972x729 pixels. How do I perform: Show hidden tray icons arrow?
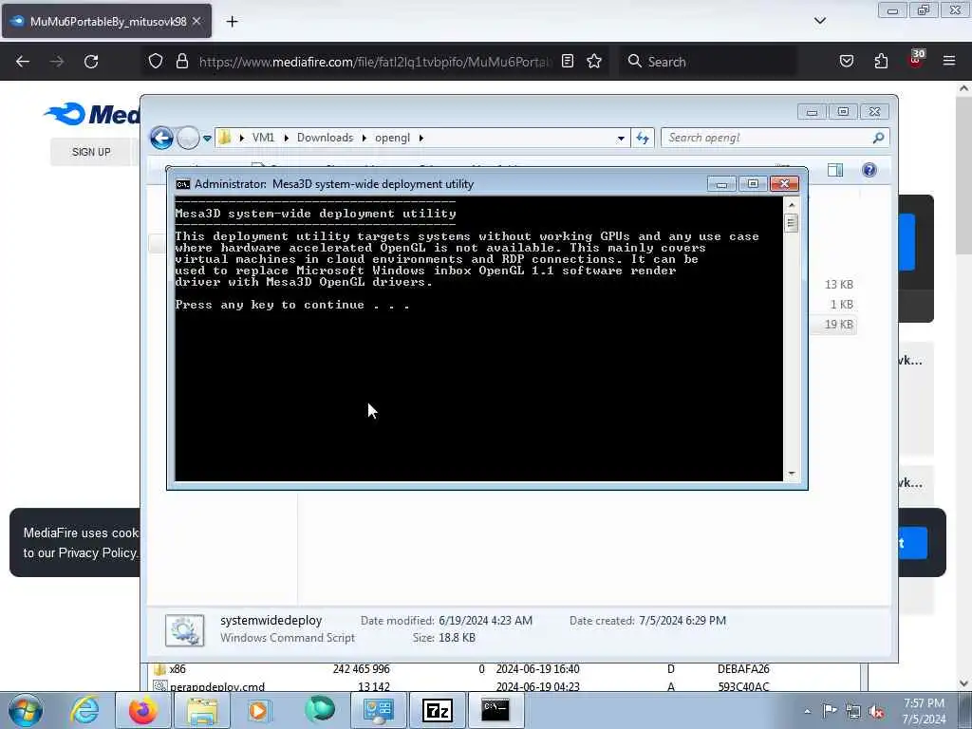807,711
